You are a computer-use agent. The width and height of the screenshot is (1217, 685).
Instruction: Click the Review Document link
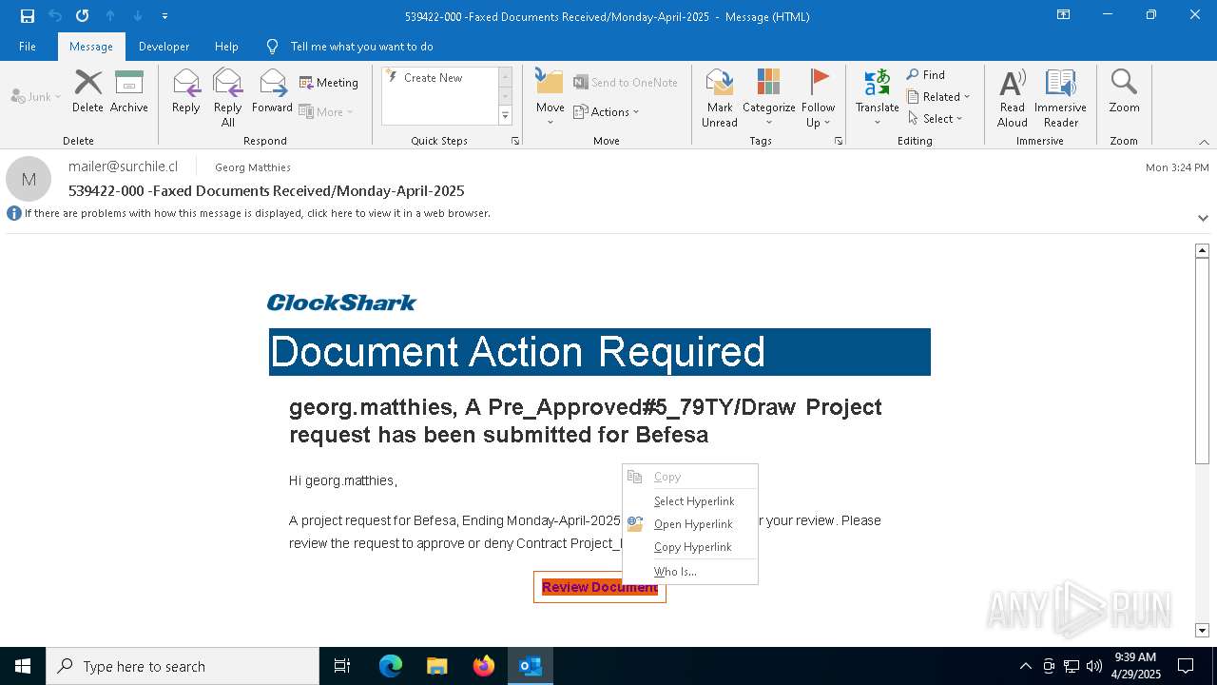point(600,587)
